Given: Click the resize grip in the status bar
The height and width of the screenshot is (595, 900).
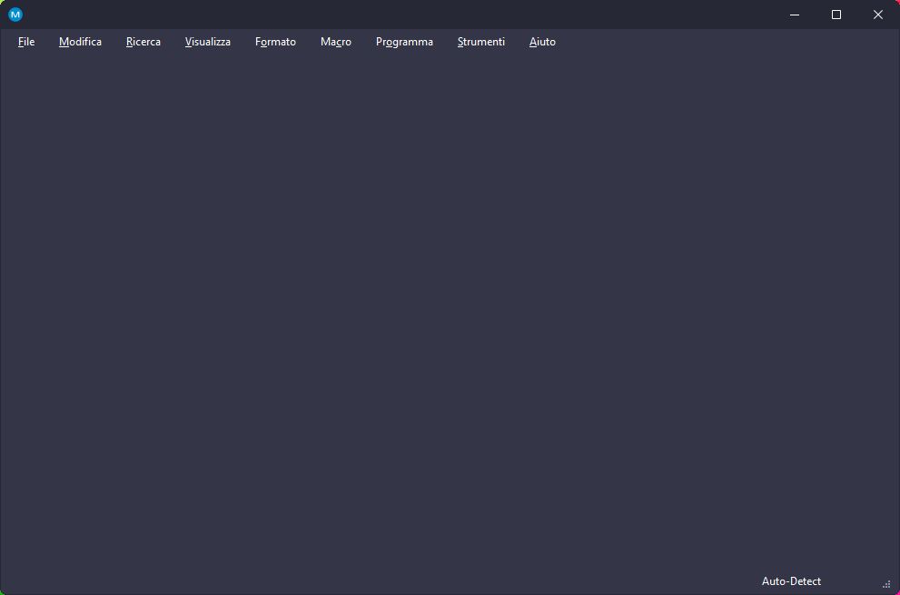Looking at the screenshot, I should 886,584.
